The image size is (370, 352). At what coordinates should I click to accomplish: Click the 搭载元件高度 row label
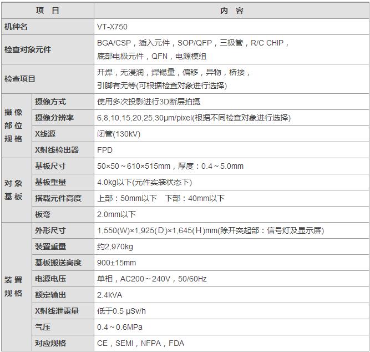click(58, 198)
